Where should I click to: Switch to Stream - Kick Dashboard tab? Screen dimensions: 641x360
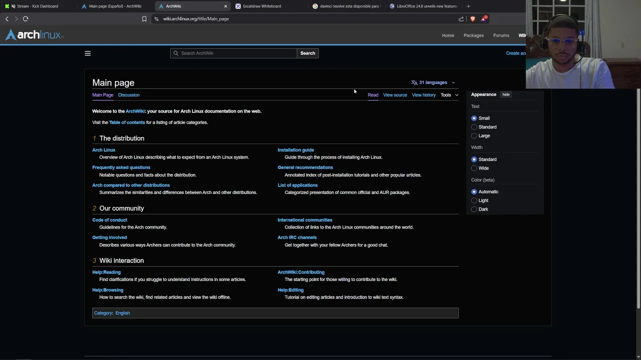38,6
